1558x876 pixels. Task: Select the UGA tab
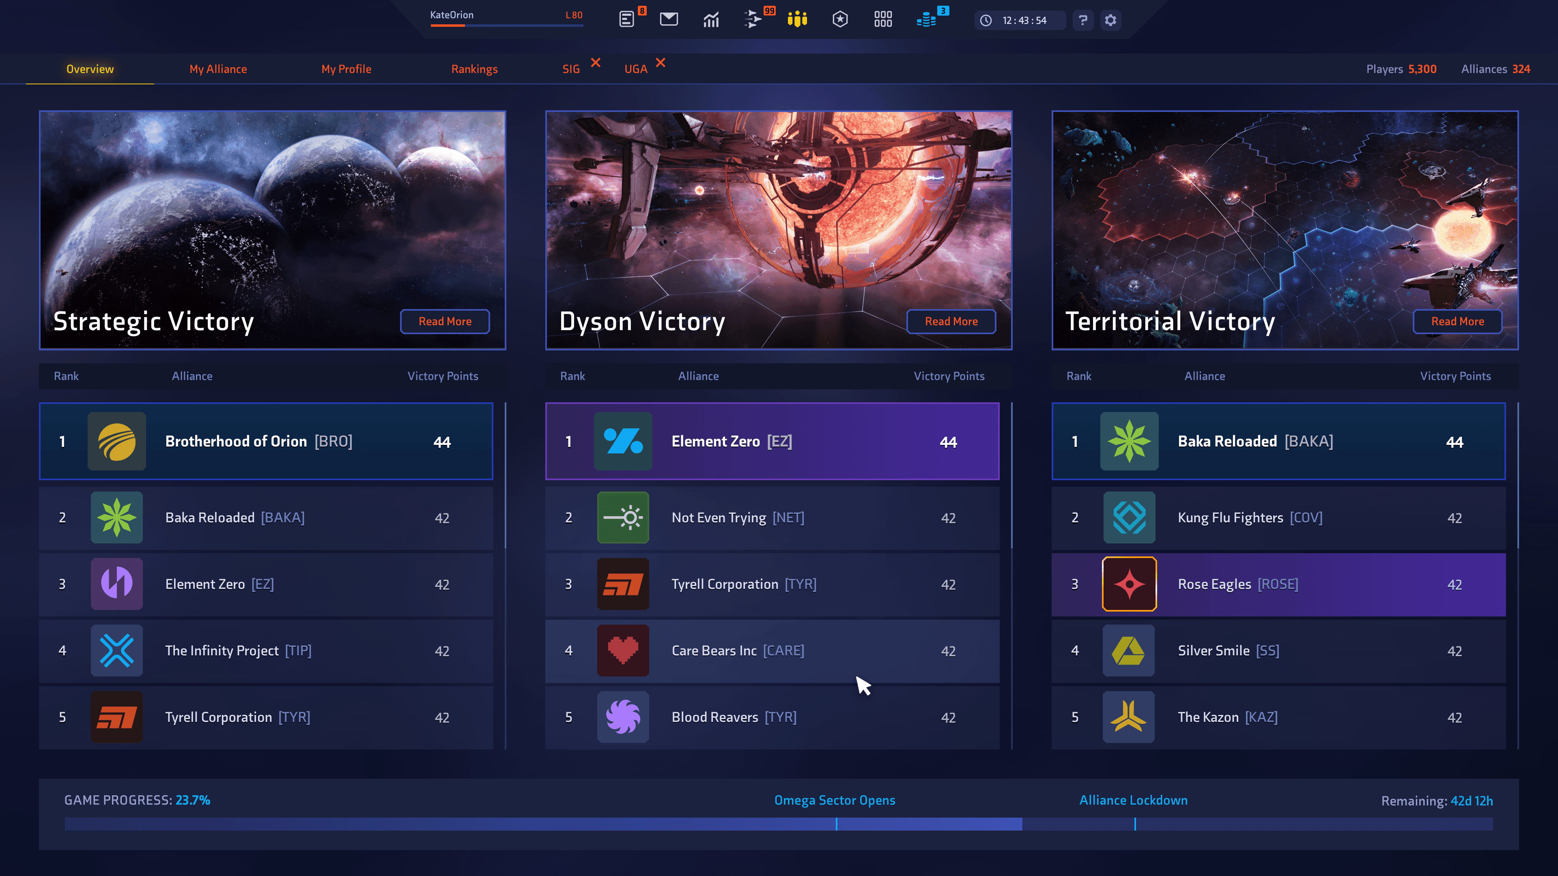(636, 69)
